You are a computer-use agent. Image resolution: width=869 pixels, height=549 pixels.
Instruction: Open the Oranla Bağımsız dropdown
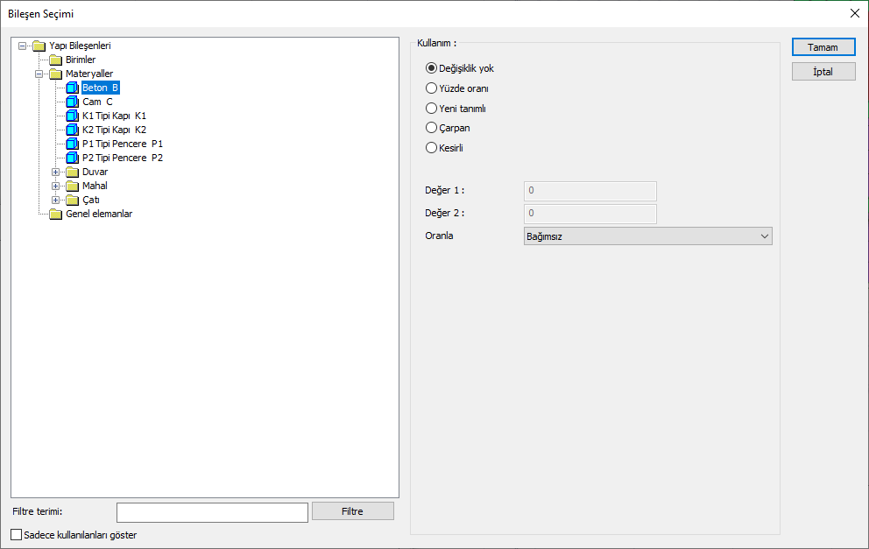[x=648, y=236]
